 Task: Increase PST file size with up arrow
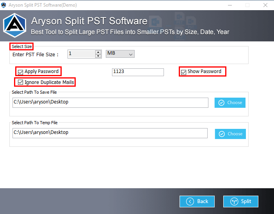point(98,52)
